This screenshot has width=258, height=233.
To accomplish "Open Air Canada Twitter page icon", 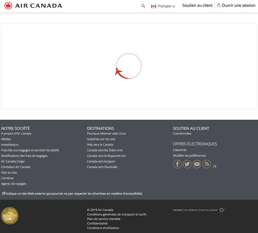I will click(187, 164).
